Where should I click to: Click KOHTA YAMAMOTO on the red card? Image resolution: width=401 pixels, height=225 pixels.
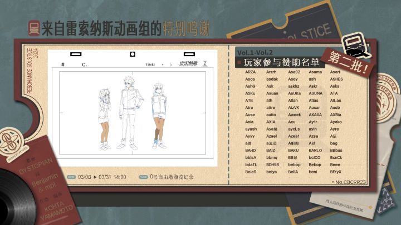point(56,211)
